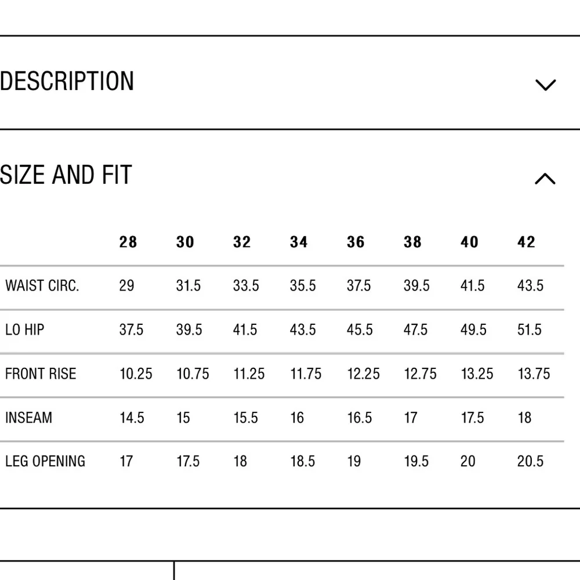Image resolution: width=580 pixels, height=580 pixels.
Task: Select size 30 column header
Action: (185, 242)
